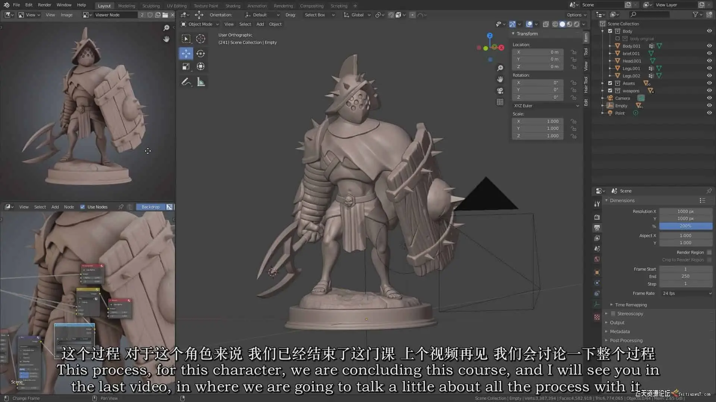Hide the Body collection with eye icon
Screen dimensions: 716x402
pyautogui.click(x=709, y=31)
